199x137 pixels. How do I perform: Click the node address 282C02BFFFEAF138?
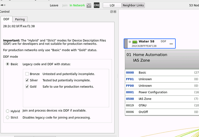[x=144, y=46]
